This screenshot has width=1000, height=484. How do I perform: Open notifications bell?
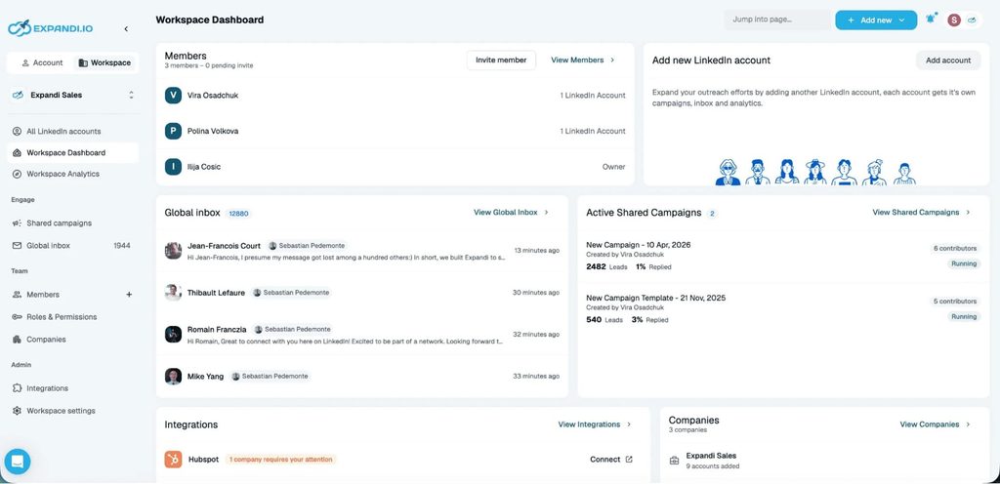(x=931, y=20)
